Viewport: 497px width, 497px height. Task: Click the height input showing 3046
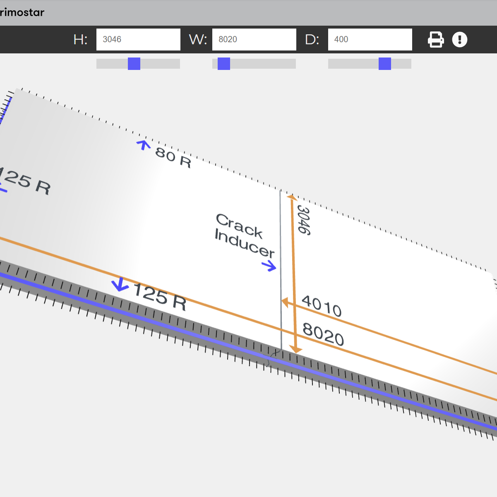click(138, 39)
